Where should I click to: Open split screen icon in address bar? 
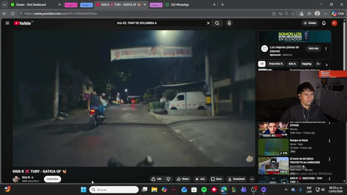(x=274, y=14)
